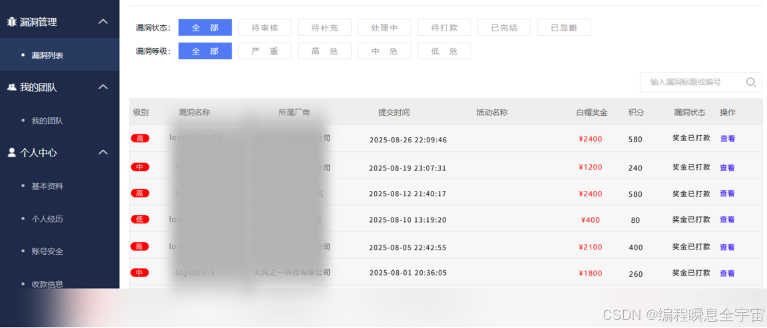Screen dimensions: 767x328
Task: Collapse the 我的团队 section chevron
Action: 103,87
